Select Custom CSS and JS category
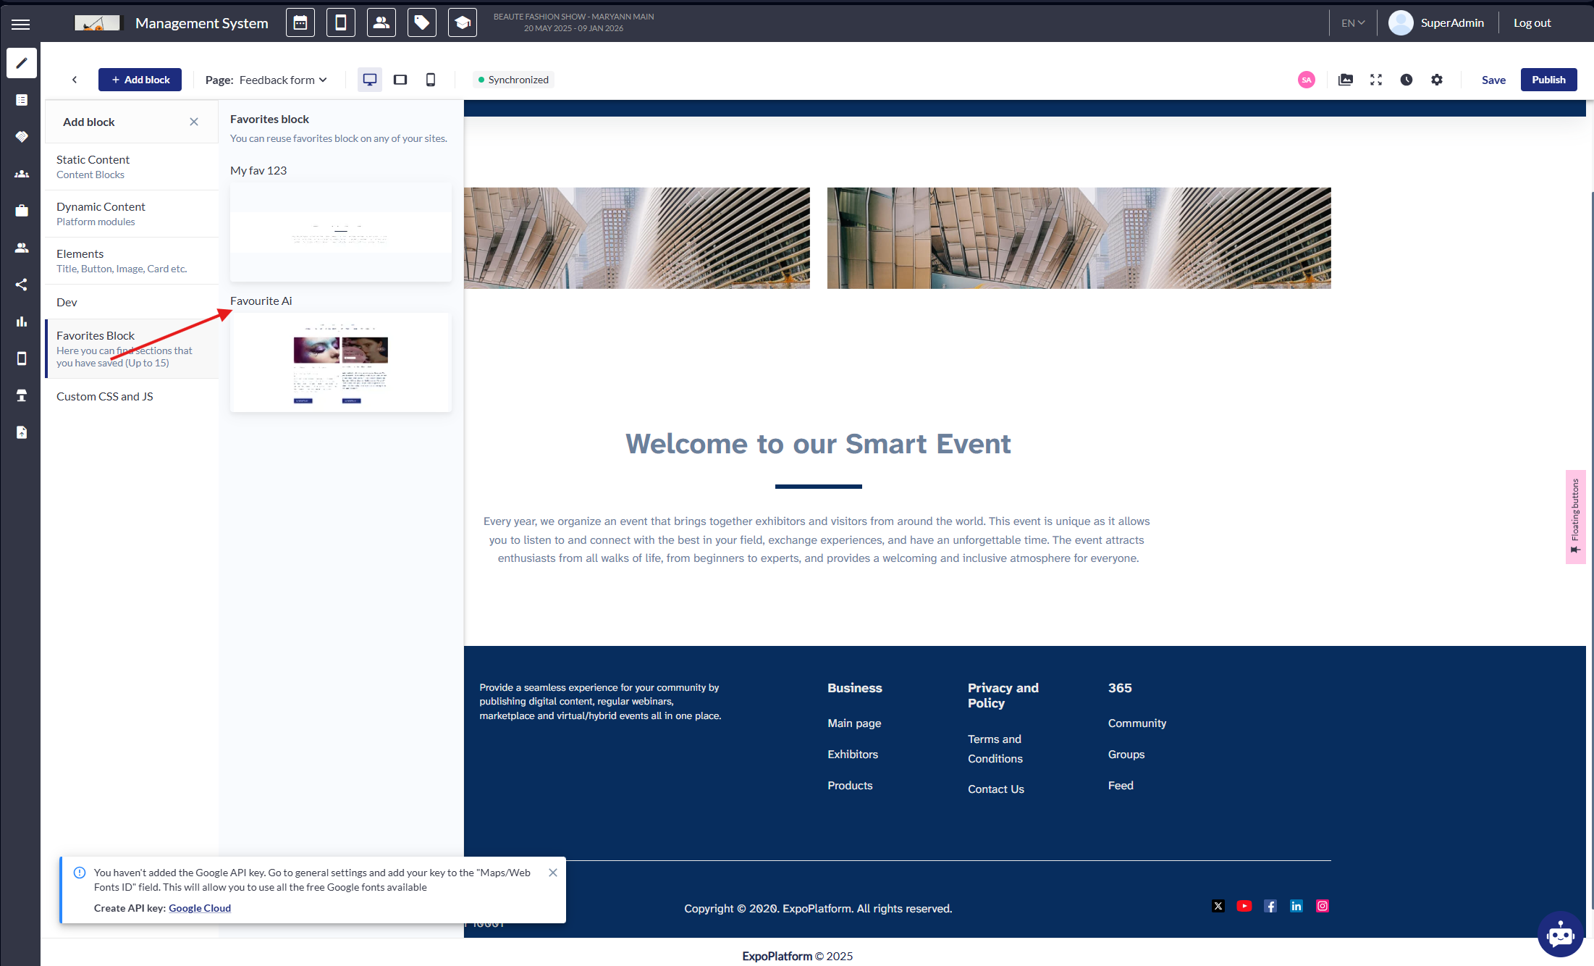 (105, 396)
